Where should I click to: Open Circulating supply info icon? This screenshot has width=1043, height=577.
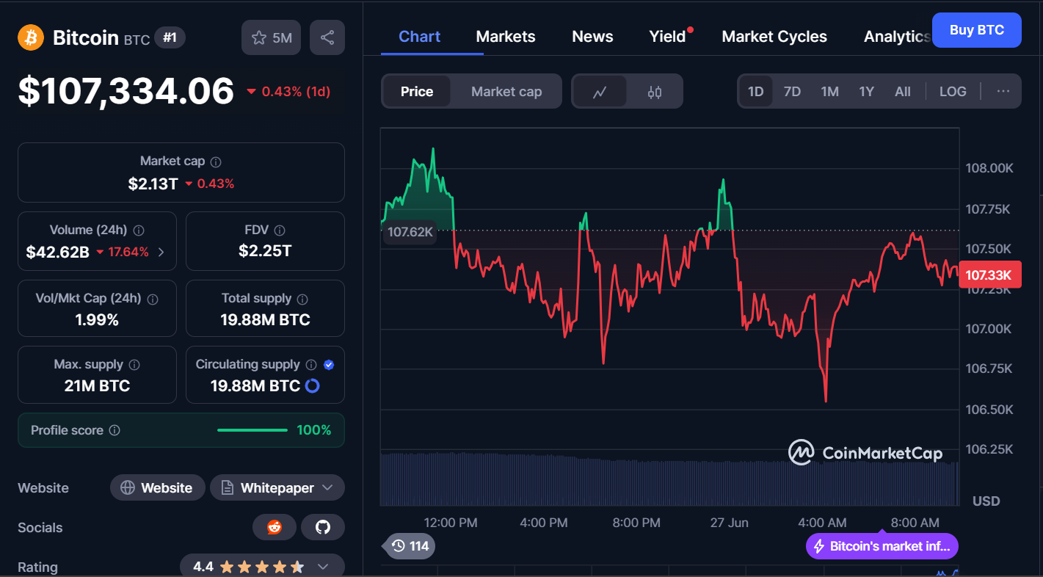click(x=311, y=365)
